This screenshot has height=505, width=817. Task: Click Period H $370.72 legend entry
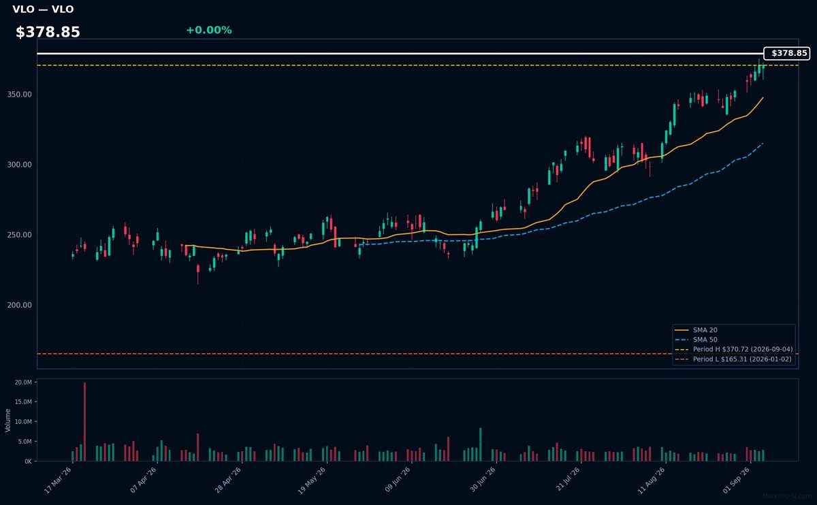(x=733, y=349)
